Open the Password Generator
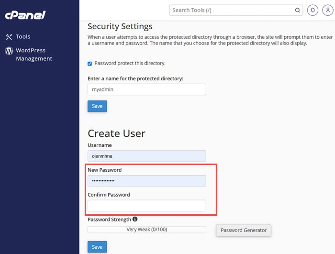Screen dimensions: 335x254 (x=244, y=230)
